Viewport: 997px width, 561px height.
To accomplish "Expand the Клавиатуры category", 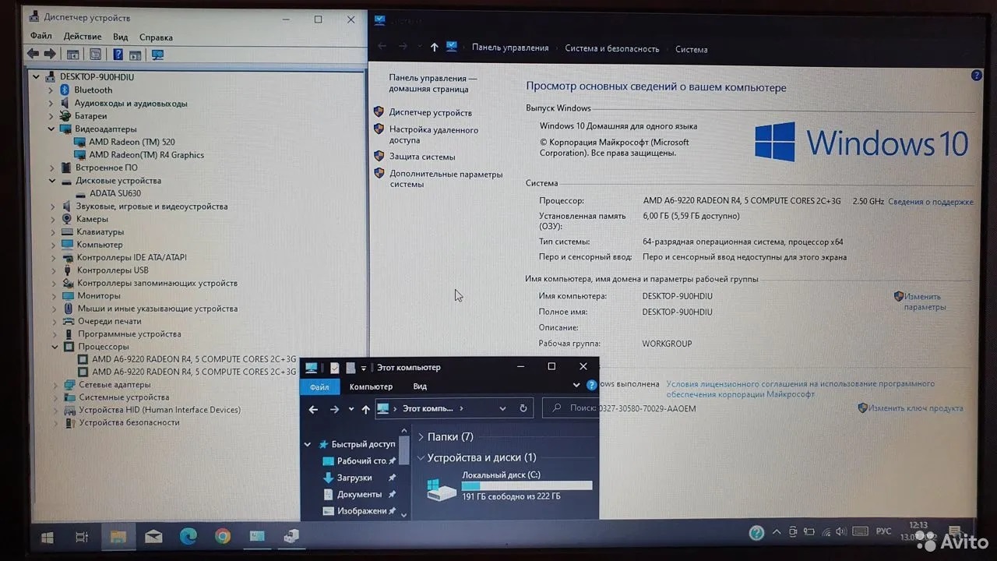I will pos(53,232).
